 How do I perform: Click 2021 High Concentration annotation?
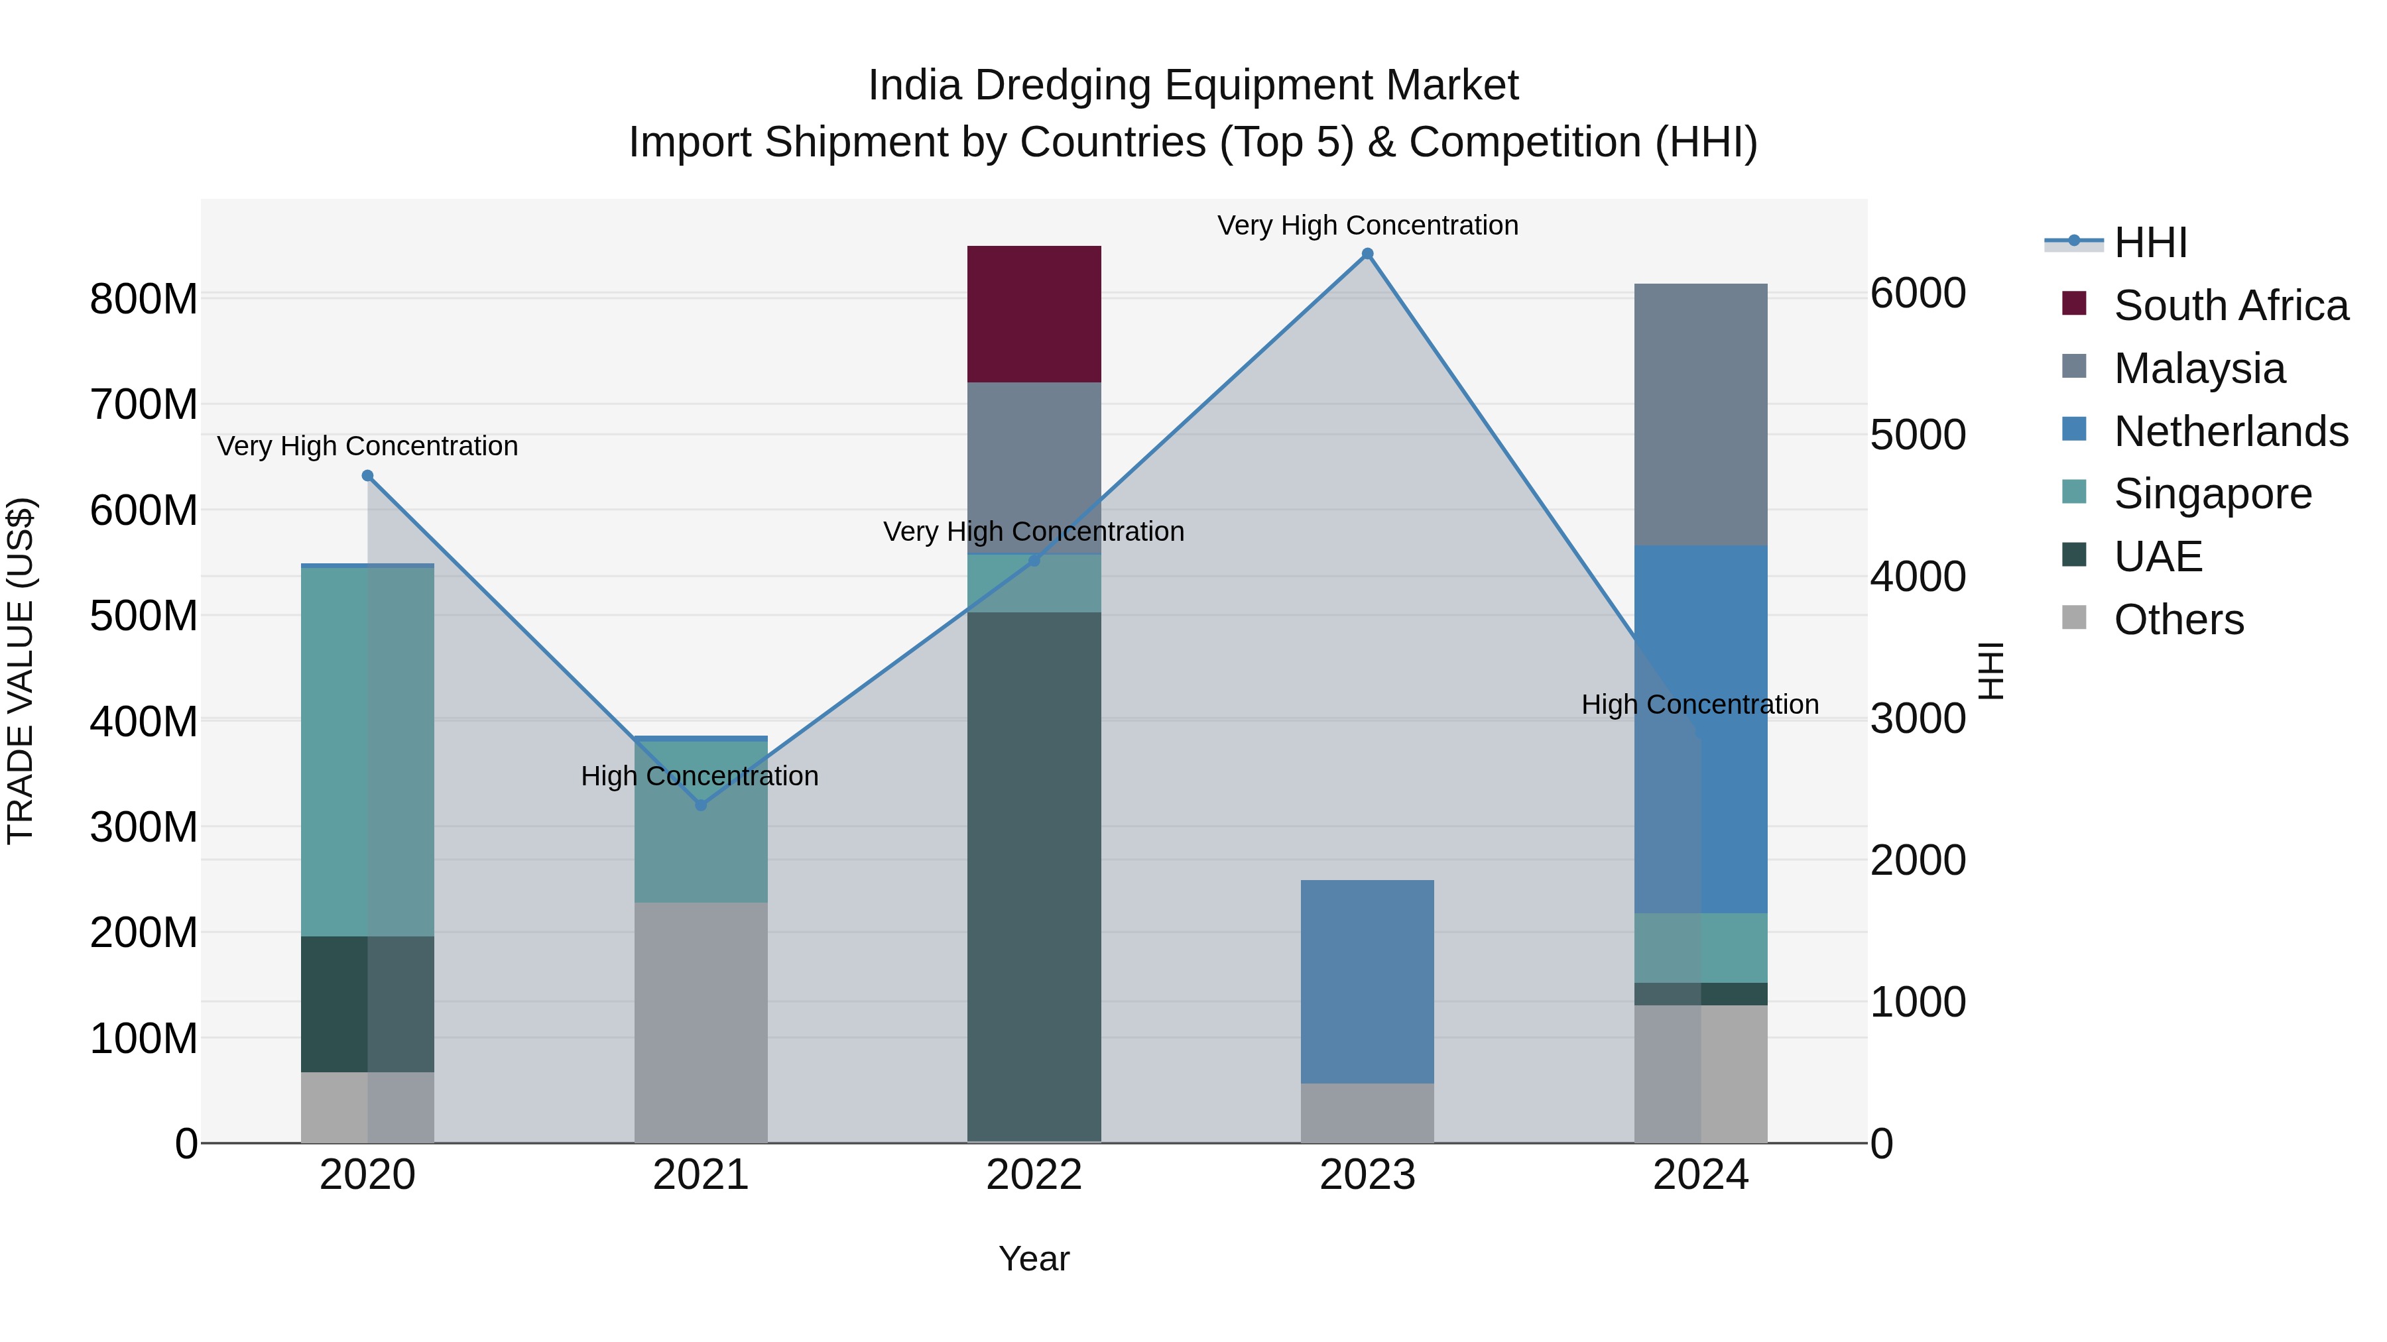[700, 776]
